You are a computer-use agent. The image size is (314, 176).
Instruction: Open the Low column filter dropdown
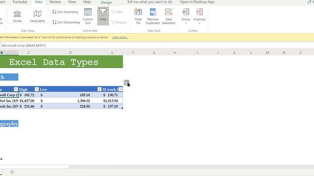tap(99, 89)
